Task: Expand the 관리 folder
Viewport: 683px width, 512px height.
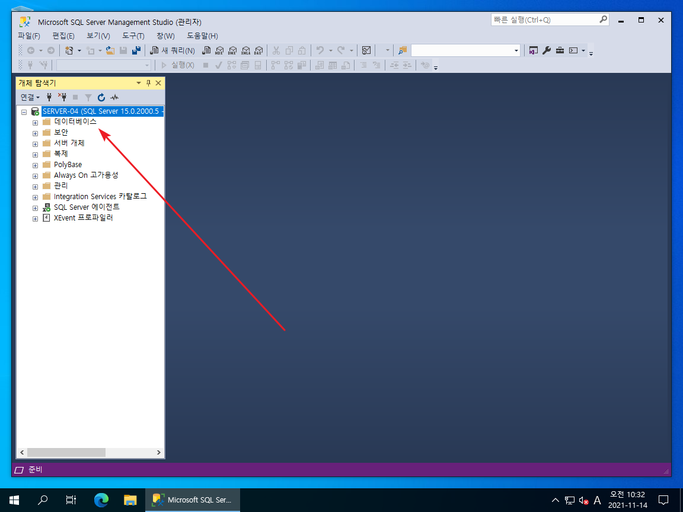Action: point(36,187)
